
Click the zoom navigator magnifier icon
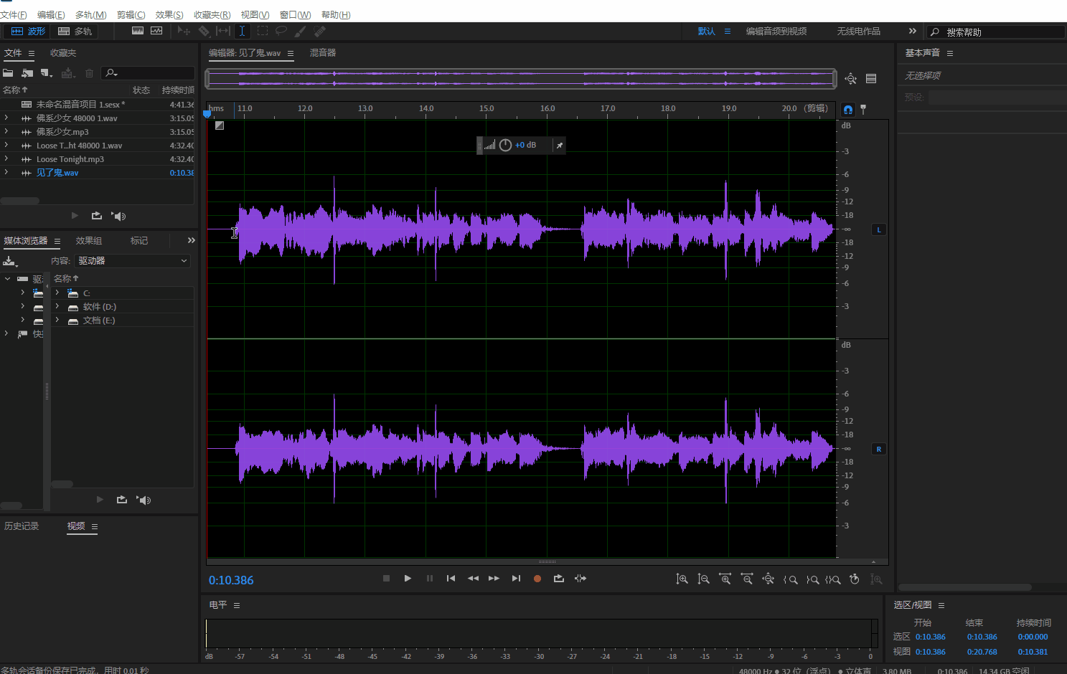851,79
